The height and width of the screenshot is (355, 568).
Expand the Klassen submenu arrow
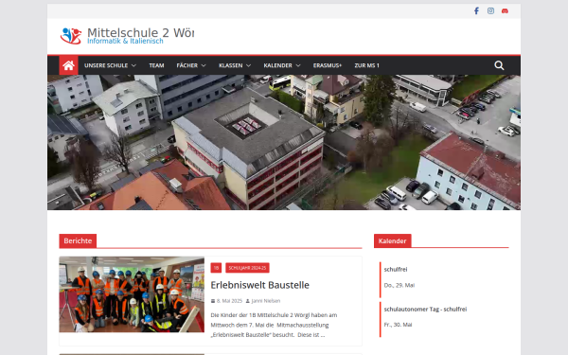coord(248,65)
